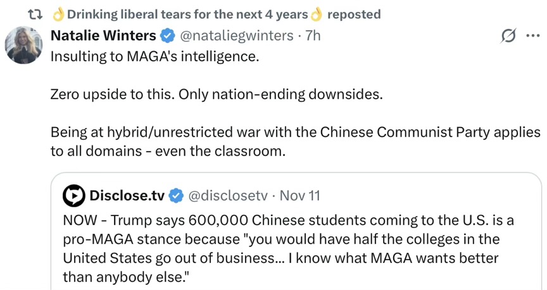
Task: Click the OK-hand emoji before "reposted"
Action: tap(316, 14)
